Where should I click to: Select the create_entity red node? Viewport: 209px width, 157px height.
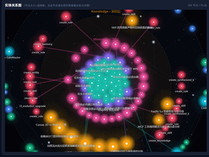coord(31,67)
